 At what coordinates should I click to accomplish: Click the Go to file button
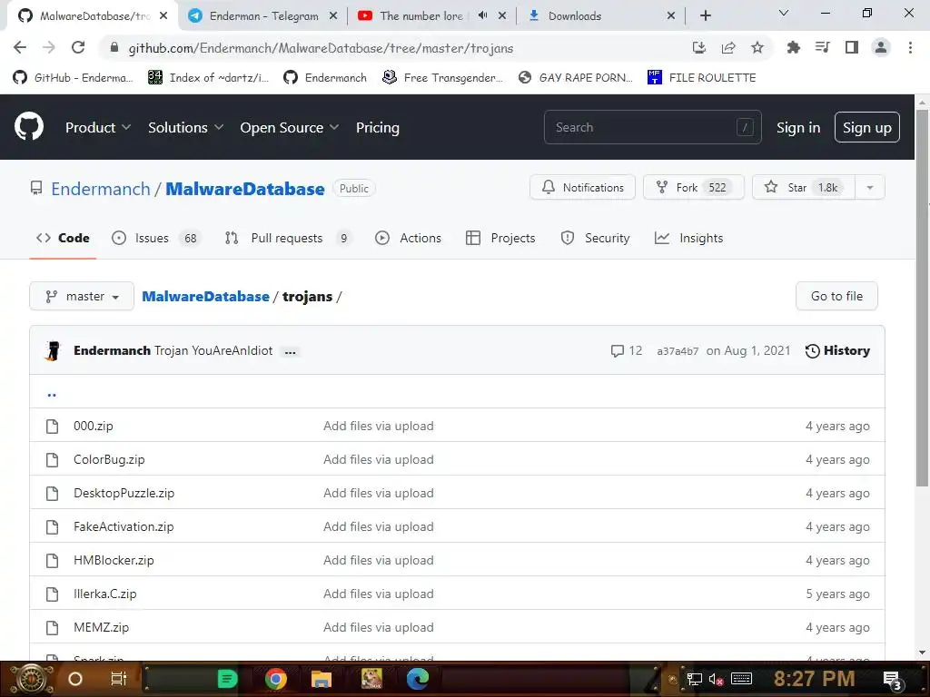[x=836, y=297]
